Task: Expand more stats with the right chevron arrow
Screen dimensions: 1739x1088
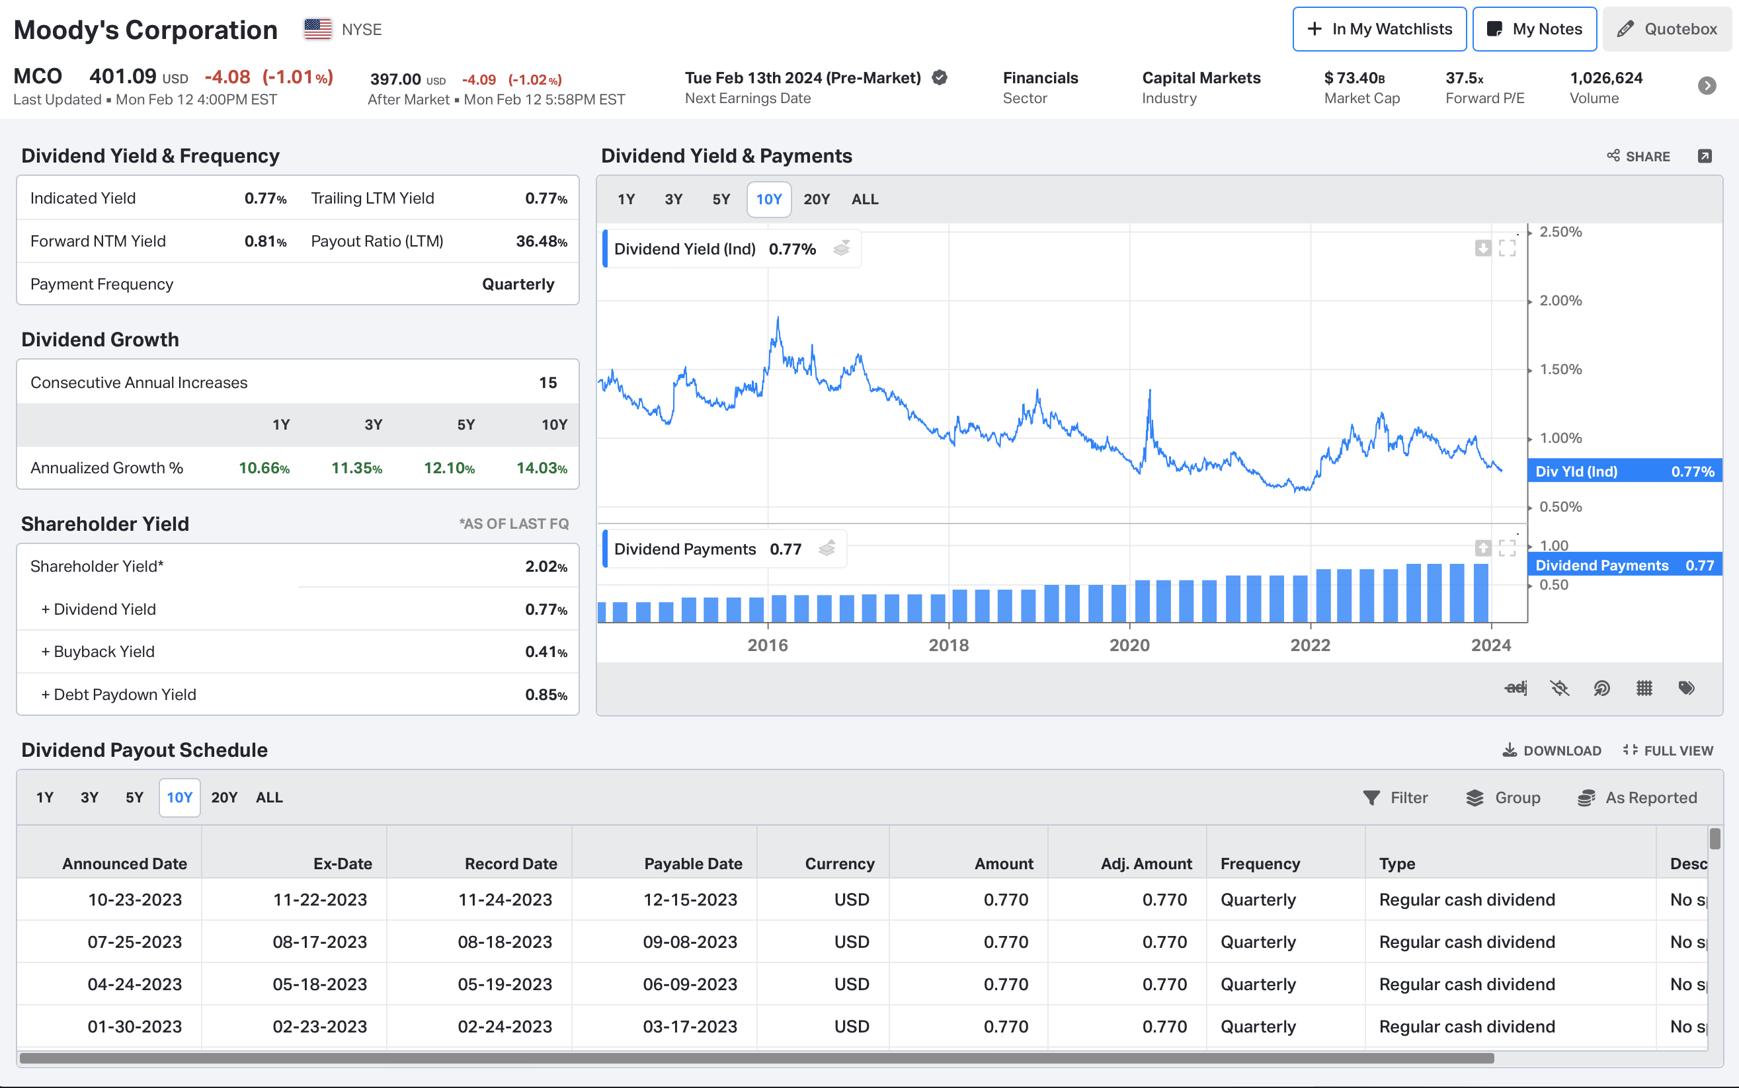Action: pyautogui.click(x=1707, y=86)
